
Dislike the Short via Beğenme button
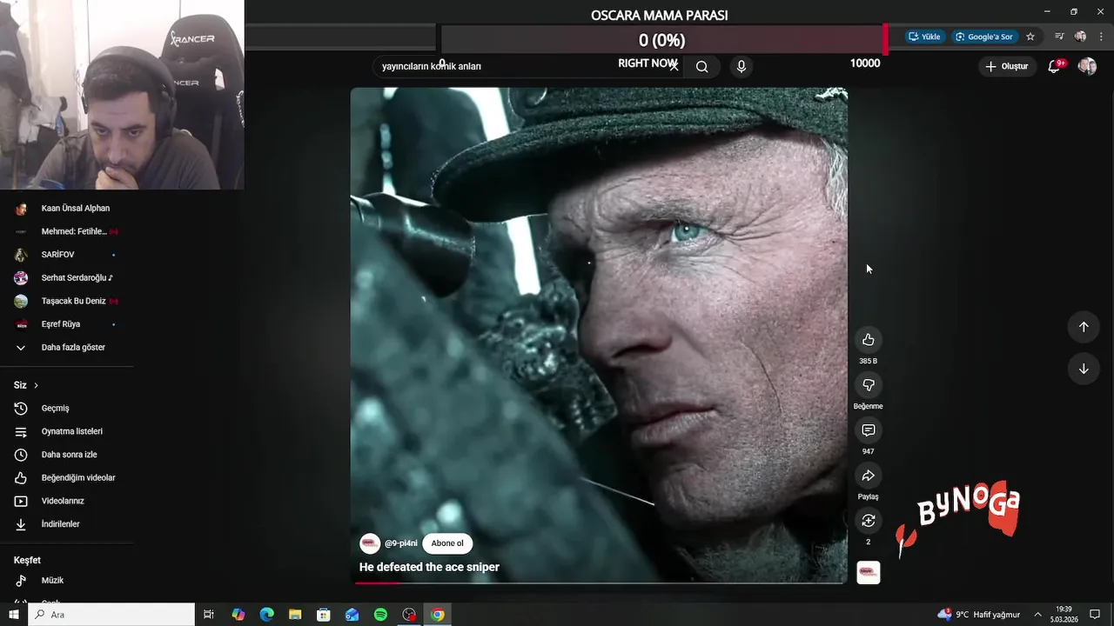(868, 385)
